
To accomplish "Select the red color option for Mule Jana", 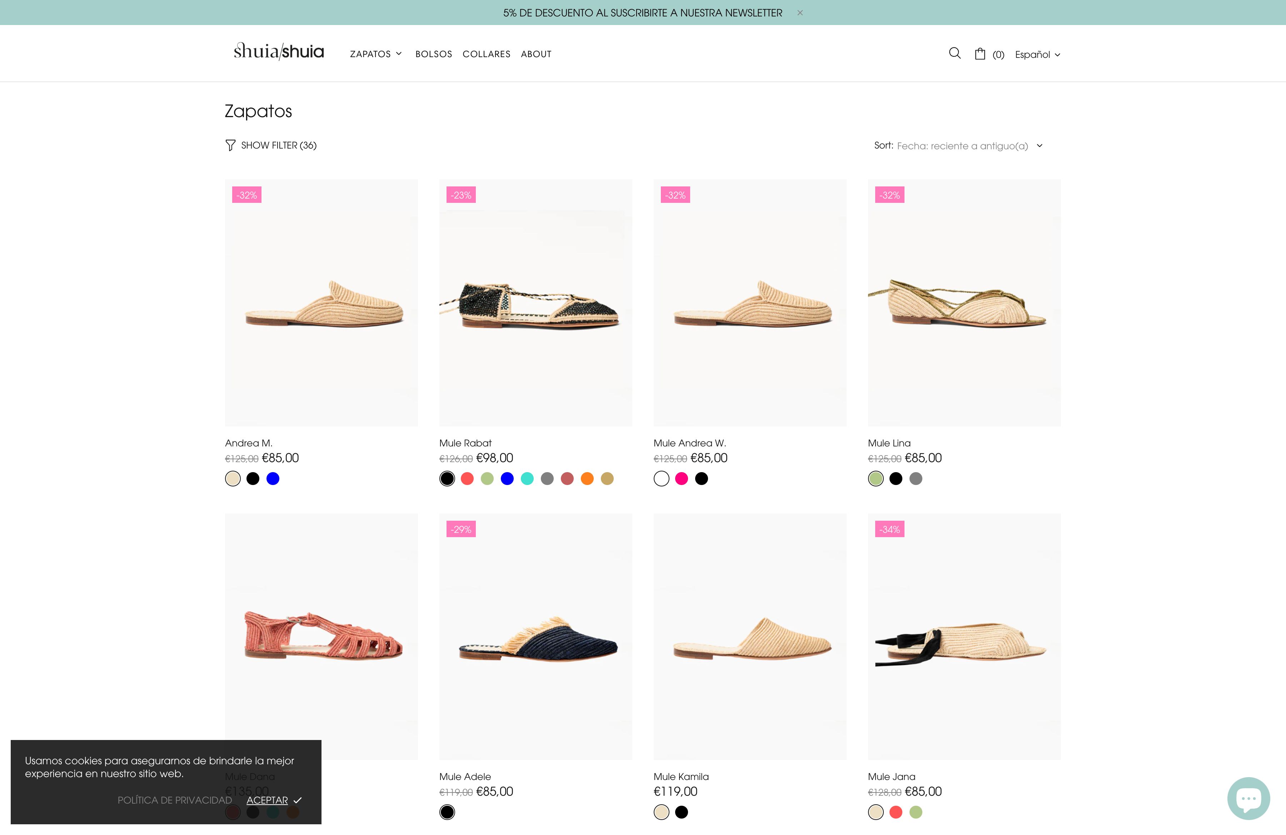I will [896, 812].
